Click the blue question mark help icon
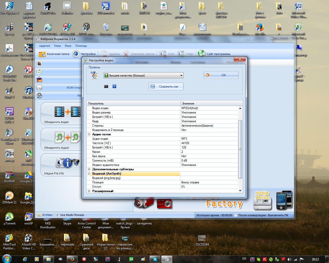 tap(114, 87)
